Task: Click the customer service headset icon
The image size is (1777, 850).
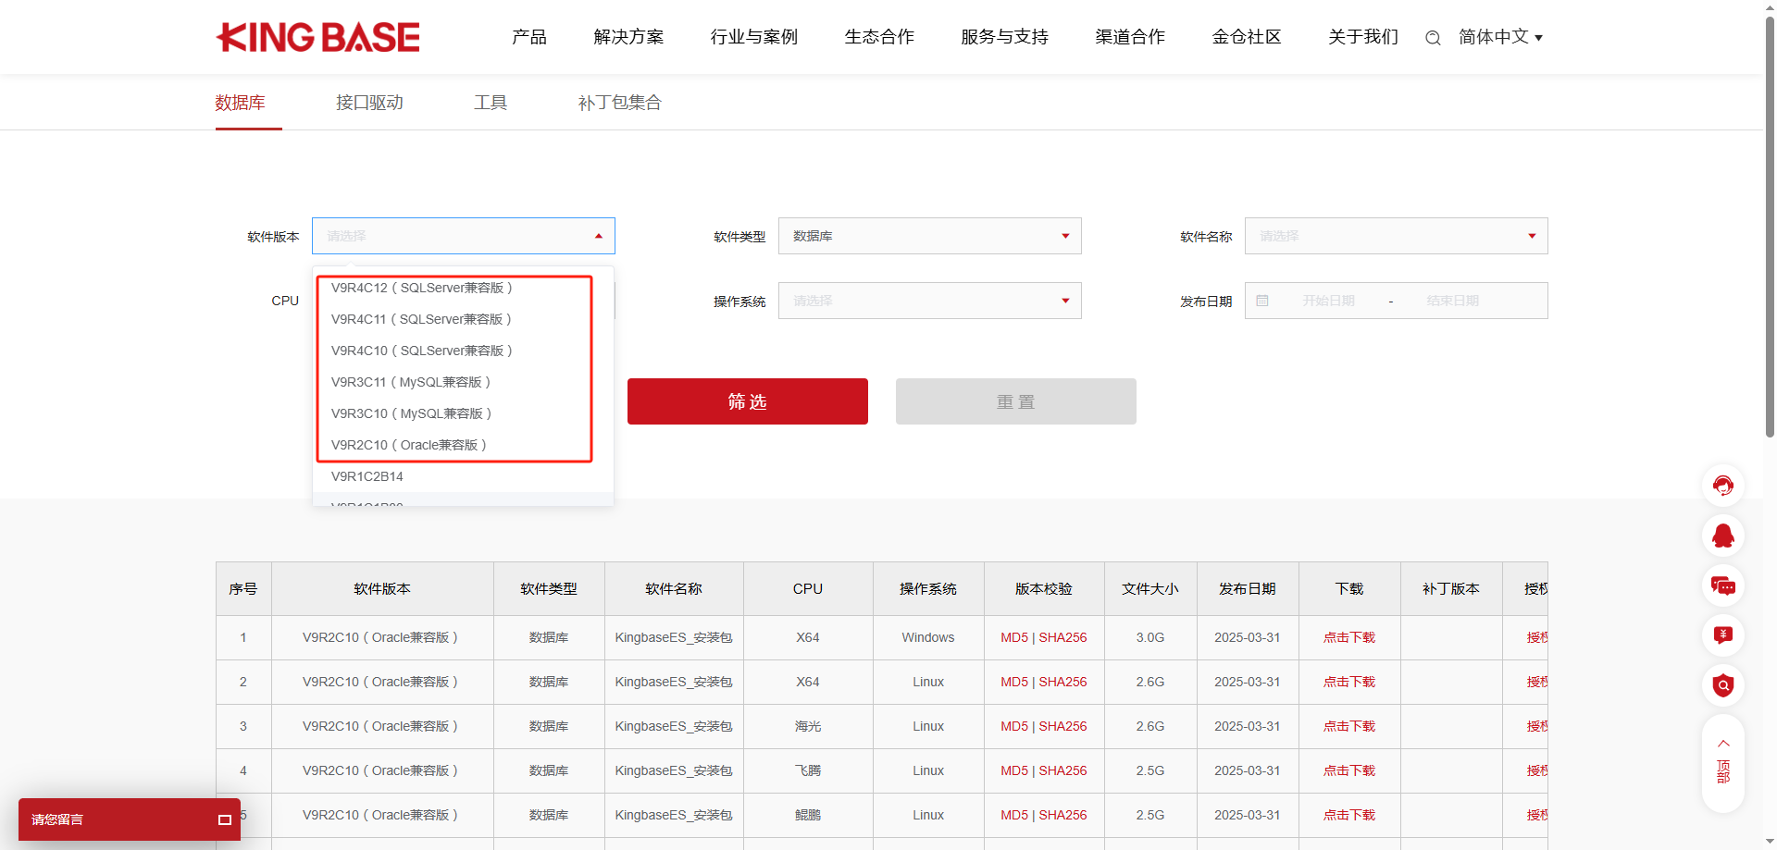Action: tap(1722, 486)
